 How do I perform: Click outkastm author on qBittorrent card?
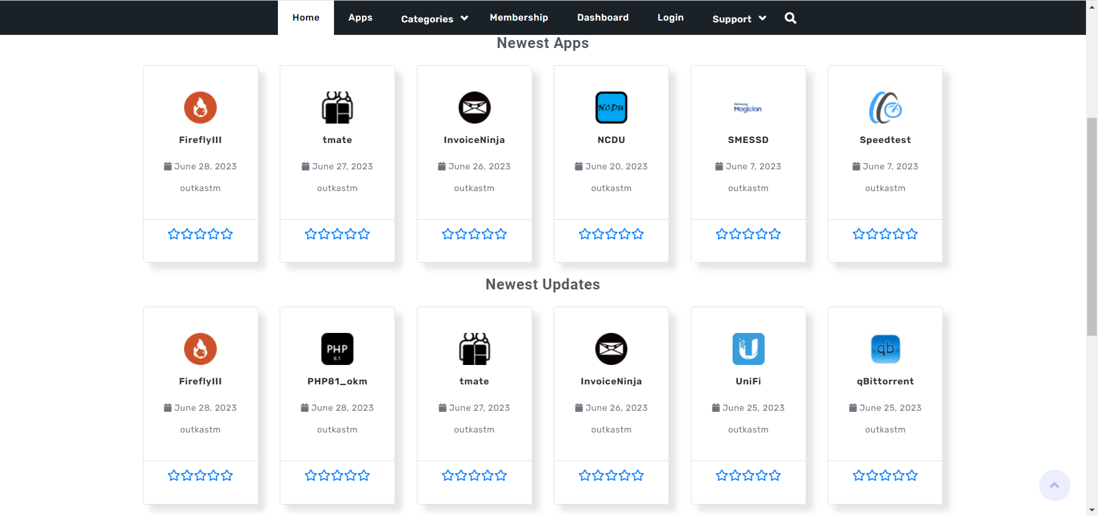pos(885,430)
